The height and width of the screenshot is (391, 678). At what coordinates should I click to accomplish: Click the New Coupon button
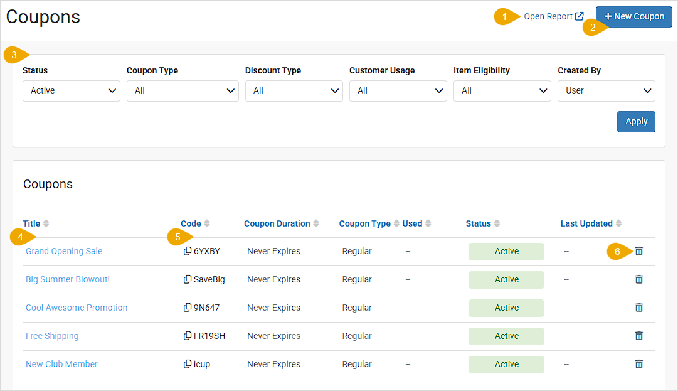click(633, 17)
